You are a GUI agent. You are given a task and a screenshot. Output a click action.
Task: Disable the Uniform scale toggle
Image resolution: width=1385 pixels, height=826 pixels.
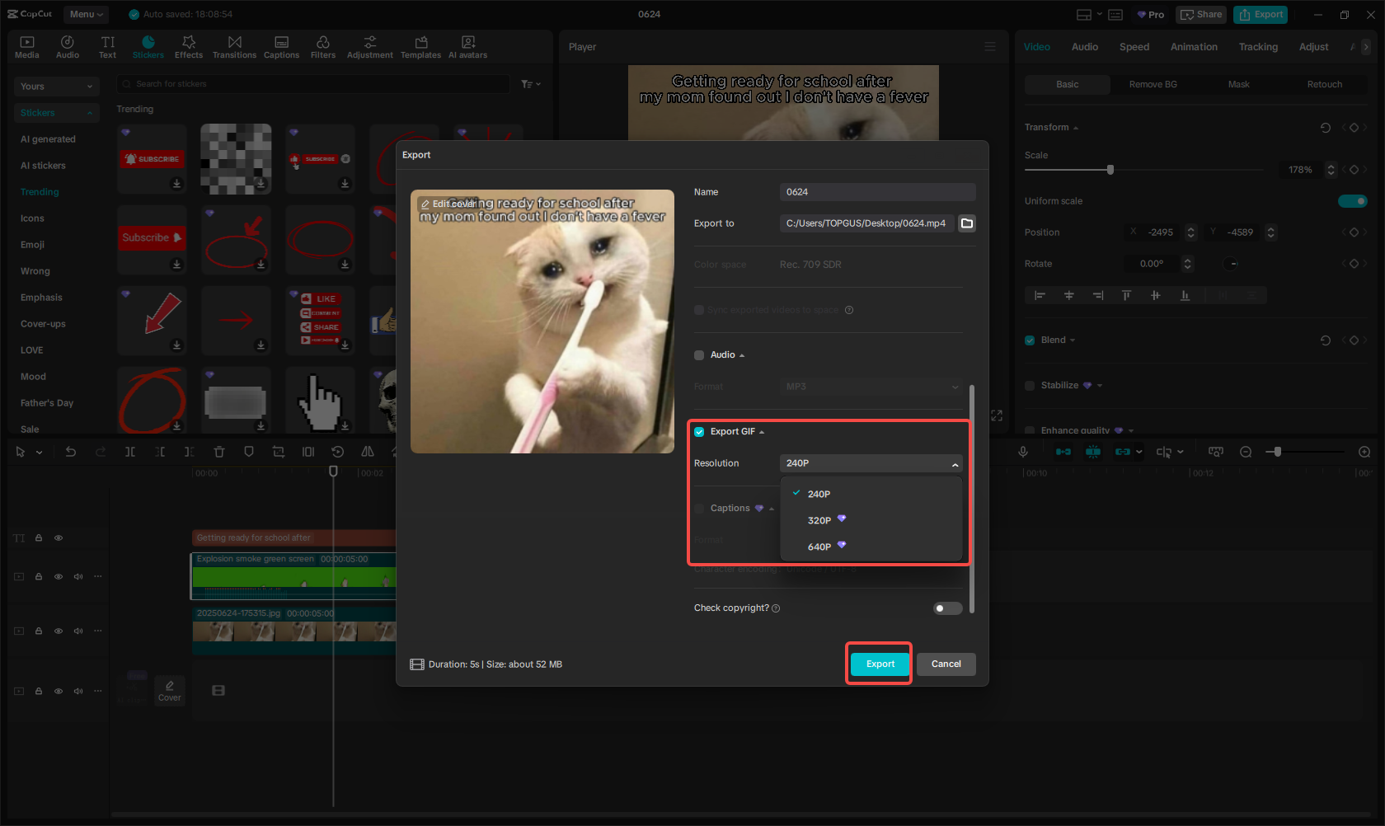pos(1353,200)
